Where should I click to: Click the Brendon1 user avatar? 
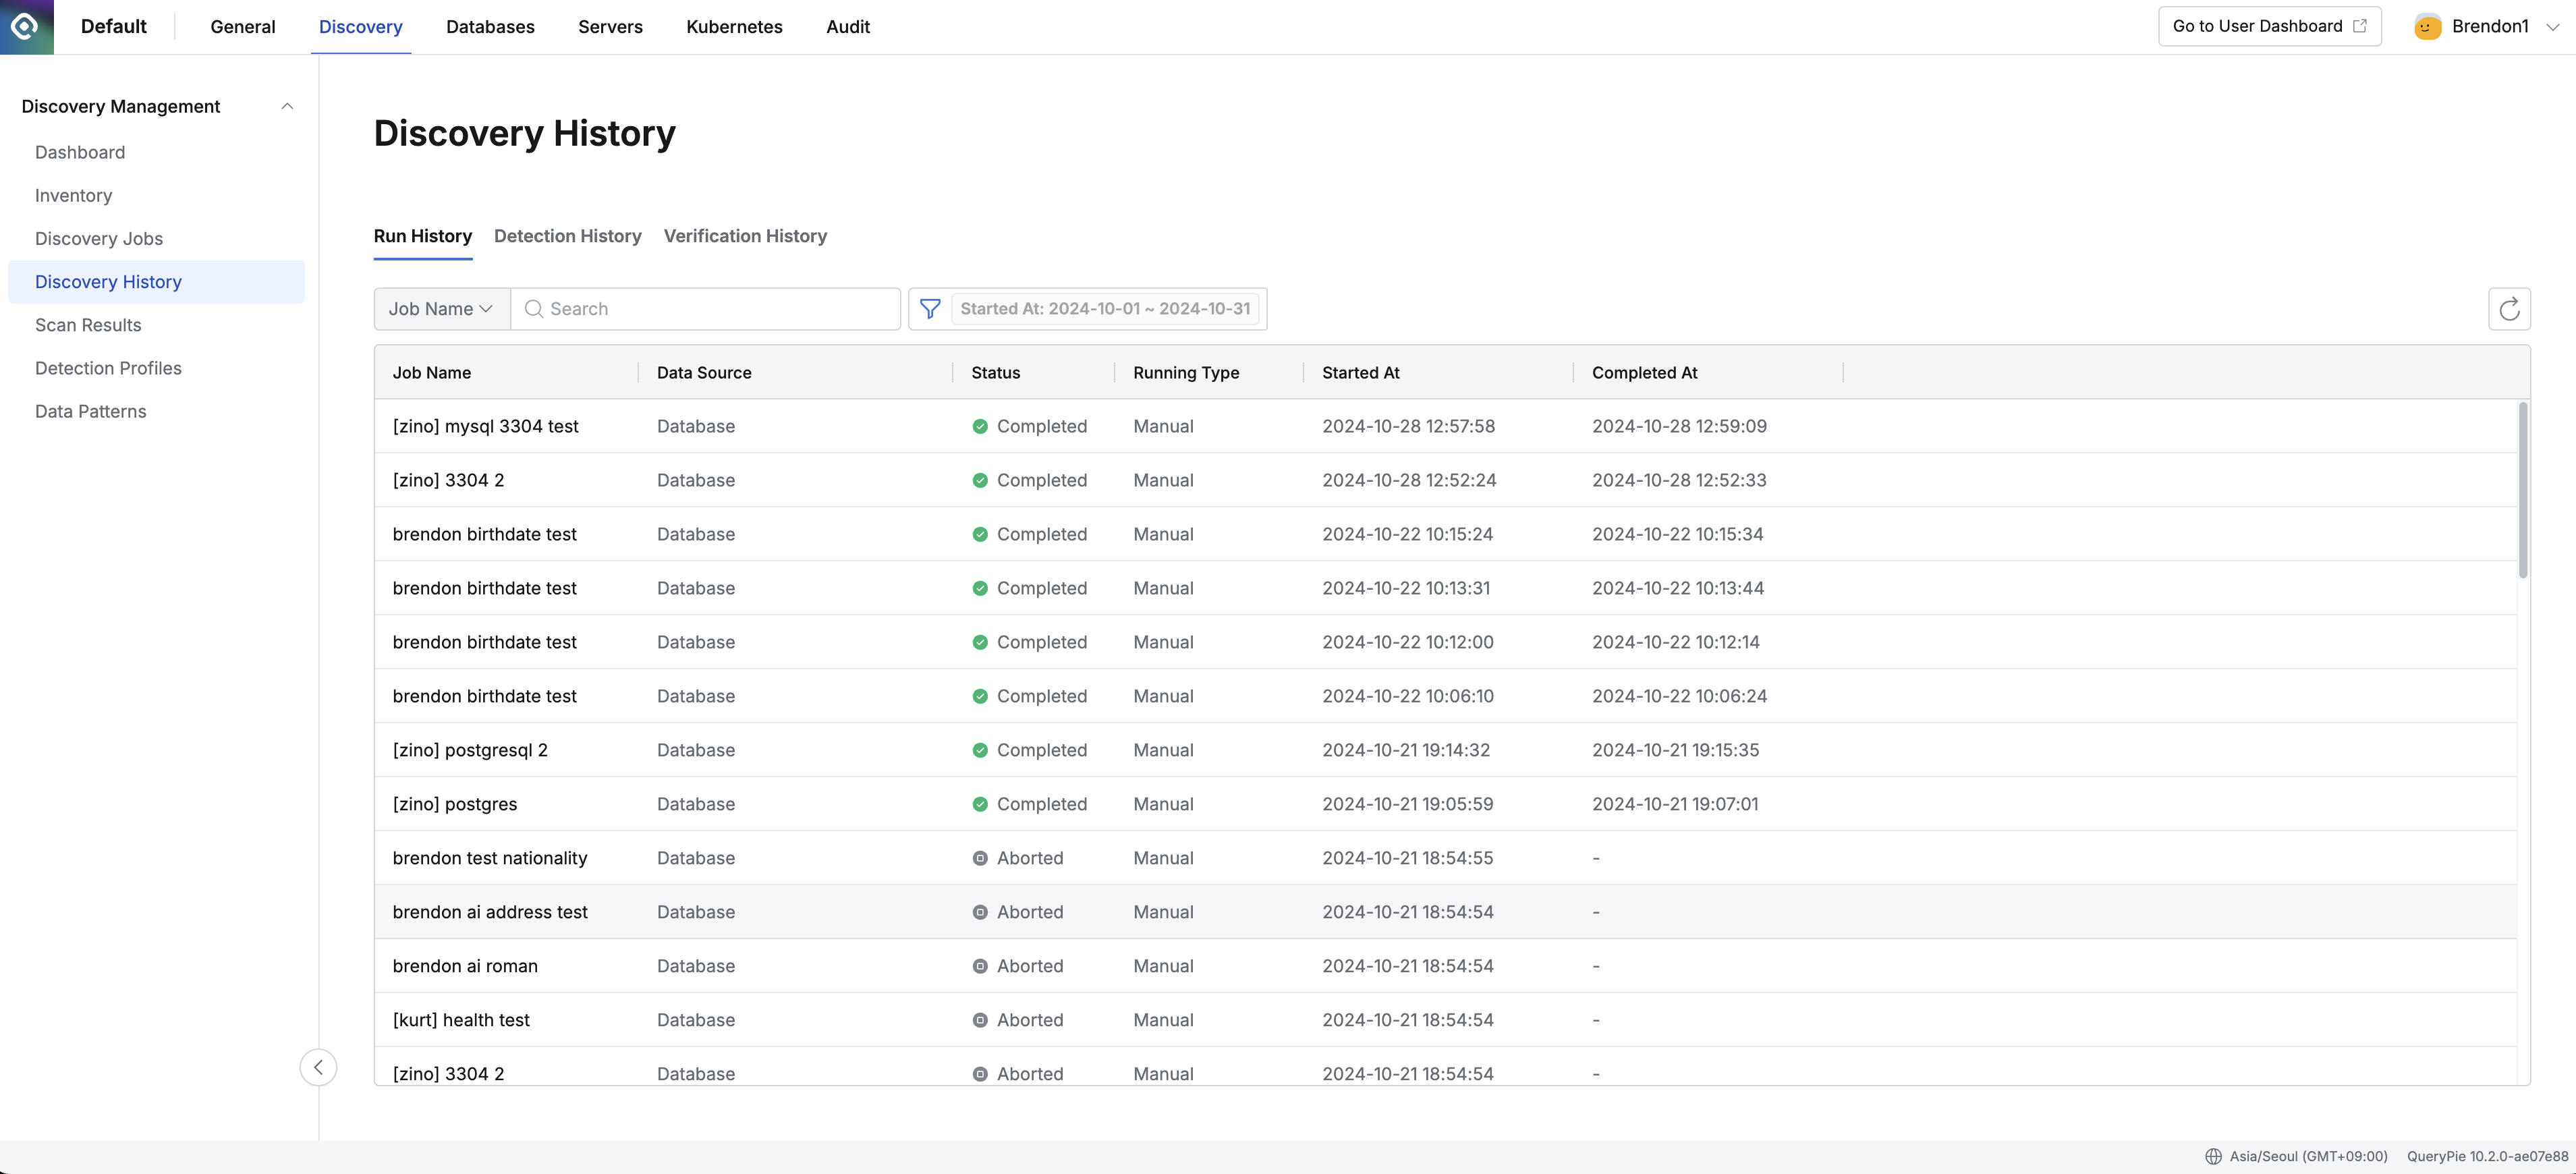click(2427, 27)
